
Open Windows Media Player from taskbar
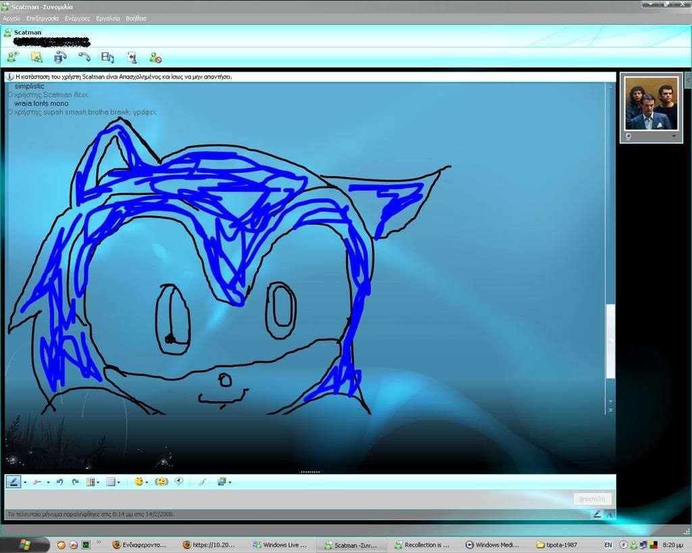coord(492,545)
